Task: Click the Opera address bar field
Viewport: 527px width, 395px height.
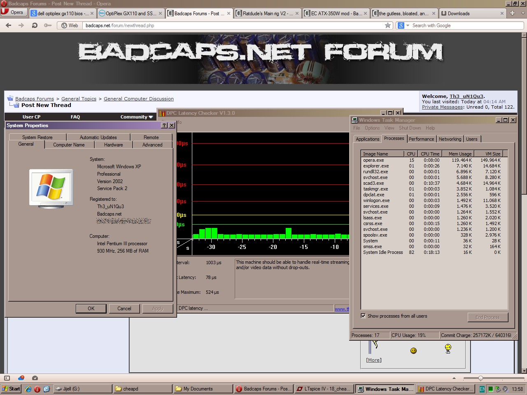Action: 233,26
